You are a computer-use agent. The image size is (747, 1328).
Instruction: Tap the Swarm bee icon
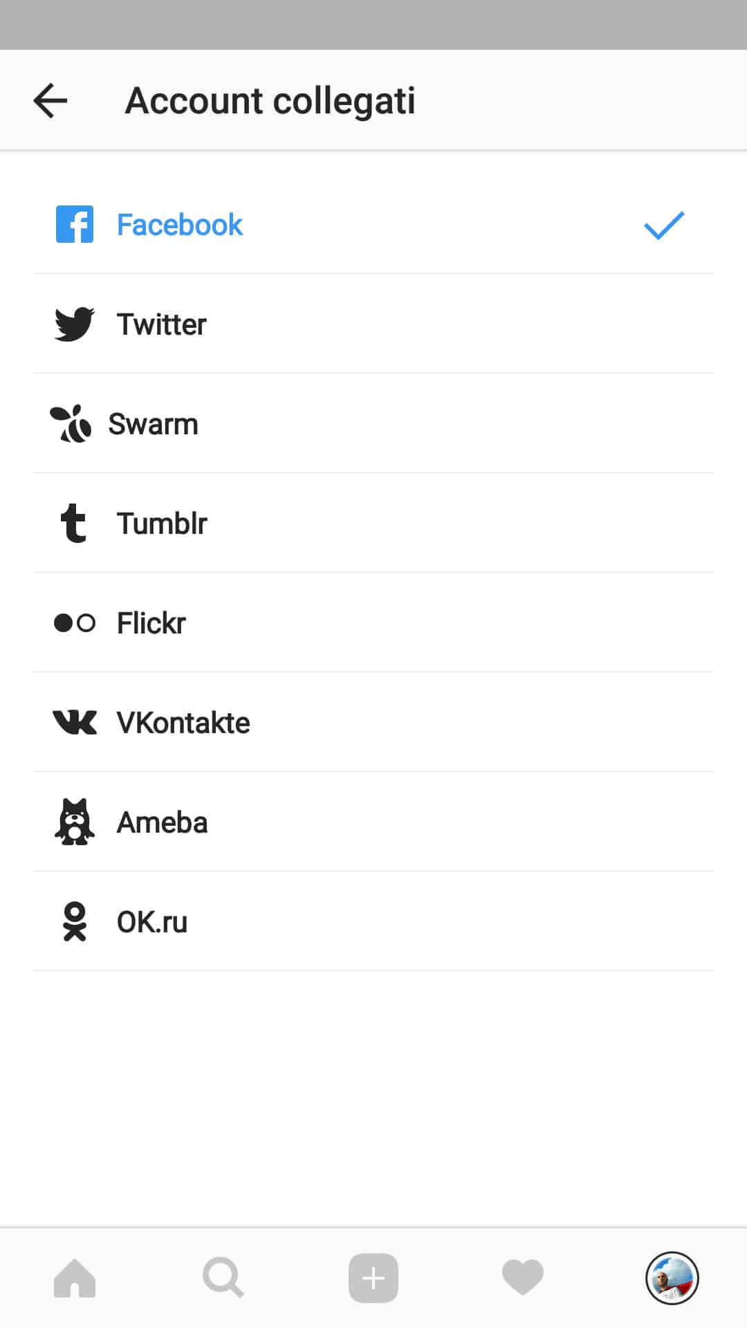(x=71, y=423)
